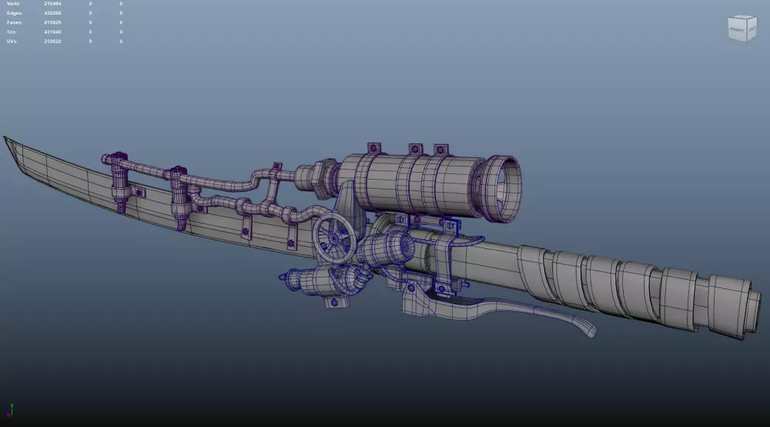Select the ribbed handle grip mesh
The image size is (770, 427).
638,290
